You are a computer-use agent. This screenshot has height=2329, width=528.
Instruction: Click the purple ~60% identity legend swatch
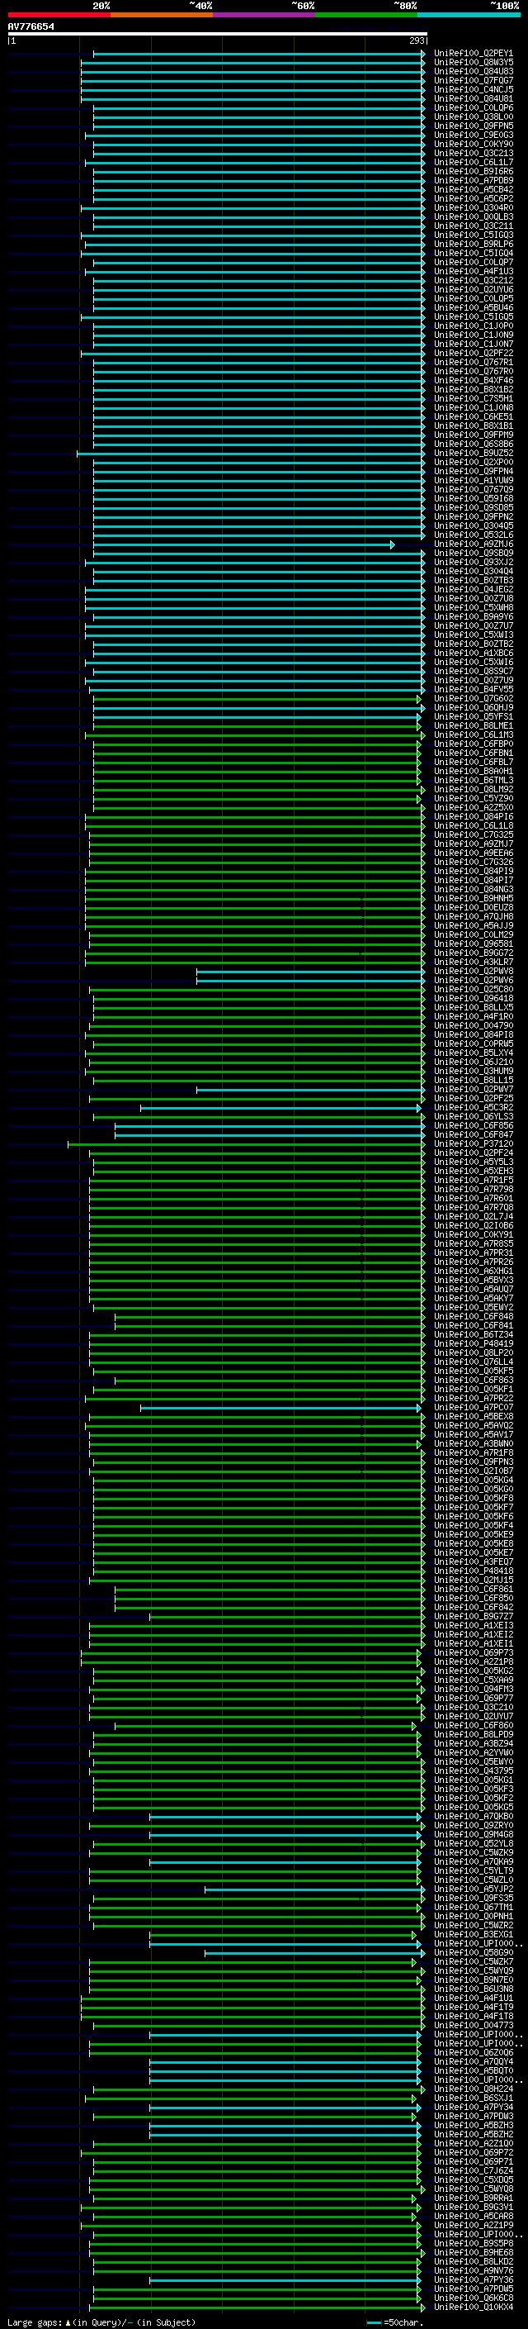pos(265,15)
